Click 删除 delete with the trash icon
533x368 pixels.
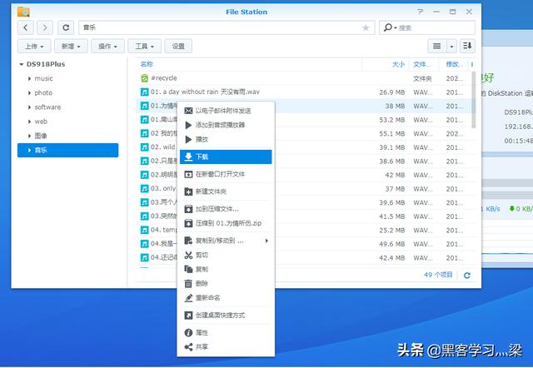[x=226, y=283]
